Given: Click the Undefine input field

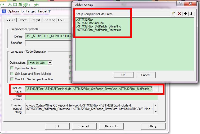Looking at the screenshot, I should (x=48, y=43).
